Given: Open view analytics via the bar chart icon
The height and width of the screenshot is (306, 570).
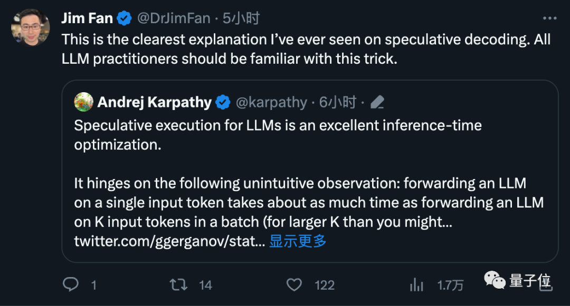Looking at the screenshot, I should 416,285.
